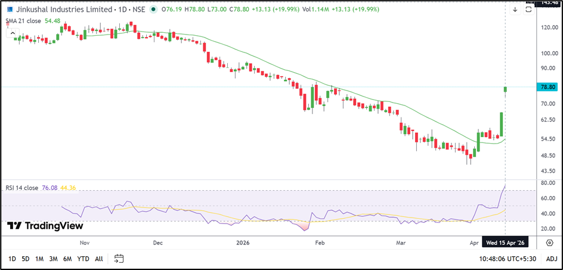Open the go-to-date calendar icon
This screenshot has height=270, width=563.
pos(119,259)
